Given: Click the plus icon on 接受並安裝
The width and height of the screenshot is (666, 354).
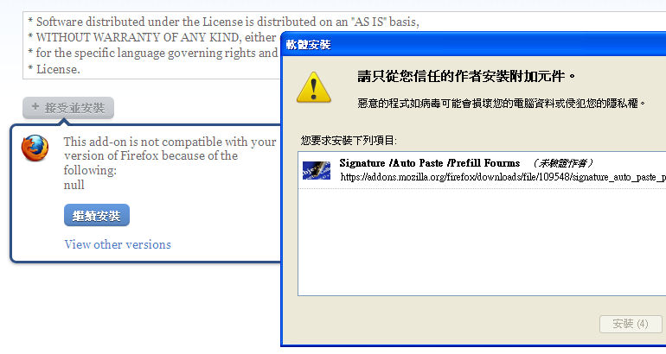Looking at the screenshot, I should (x=35, y=107).
